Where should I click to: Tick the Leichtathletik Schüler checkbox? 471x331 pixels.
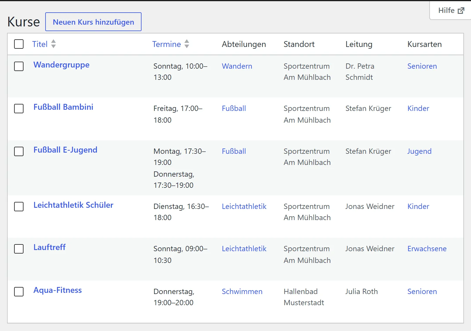(x=19, y=207)
